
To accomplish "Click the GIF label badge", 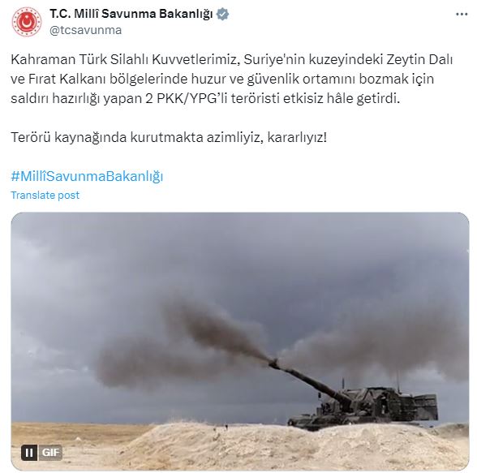I will pyautogui.click(x=50, y=453).
